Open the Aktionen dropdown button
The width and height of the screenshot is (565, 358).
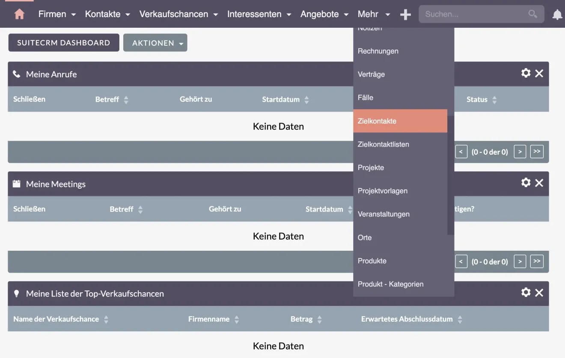155,43
